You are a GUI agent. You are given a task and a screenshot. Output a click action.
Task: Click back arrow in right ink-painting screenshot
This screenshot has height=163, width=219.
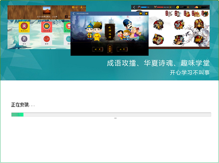(134, 7)
